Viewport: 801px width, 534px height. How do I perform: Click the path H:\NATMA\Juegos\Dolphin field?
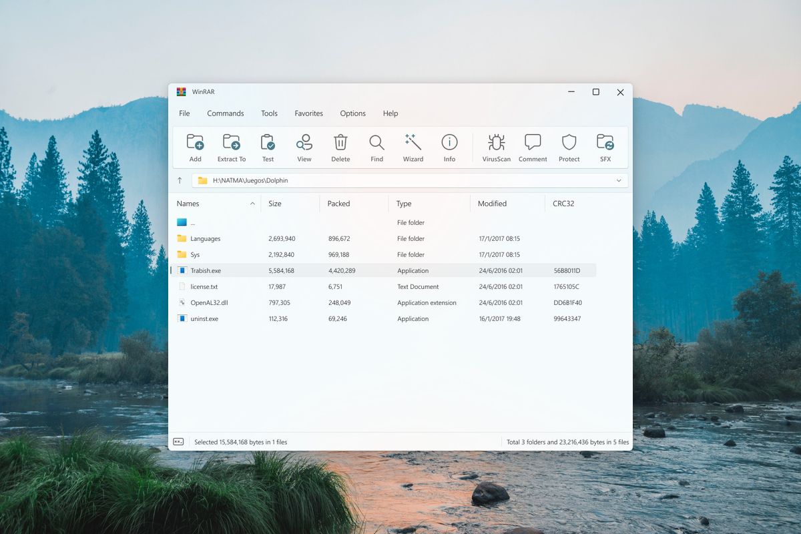click(410, 180)
